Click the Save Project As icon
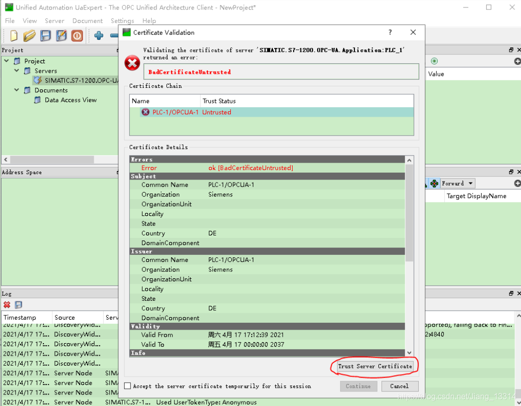Screen dimensions: 521x406 pyautogui.click(x=61, y=35)
